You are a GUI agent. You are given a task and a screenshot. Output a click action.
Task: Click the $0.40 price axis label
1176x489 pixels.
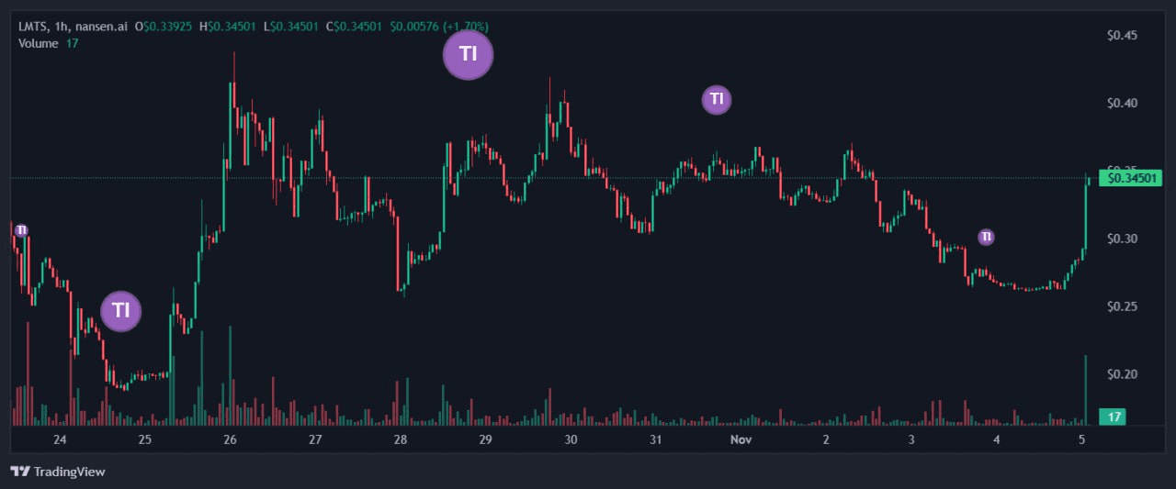click(1123, 103)
